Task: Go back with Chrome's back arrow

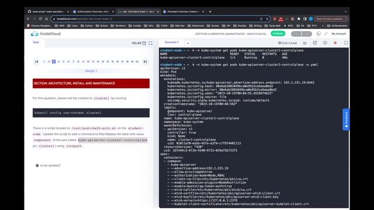Action: (x=29, y=19)
